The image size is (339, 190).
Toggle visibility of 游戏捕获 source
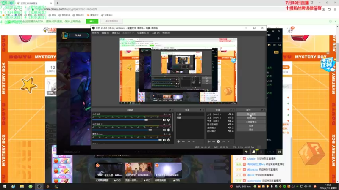pyautogui.click(x=230, y=128)
